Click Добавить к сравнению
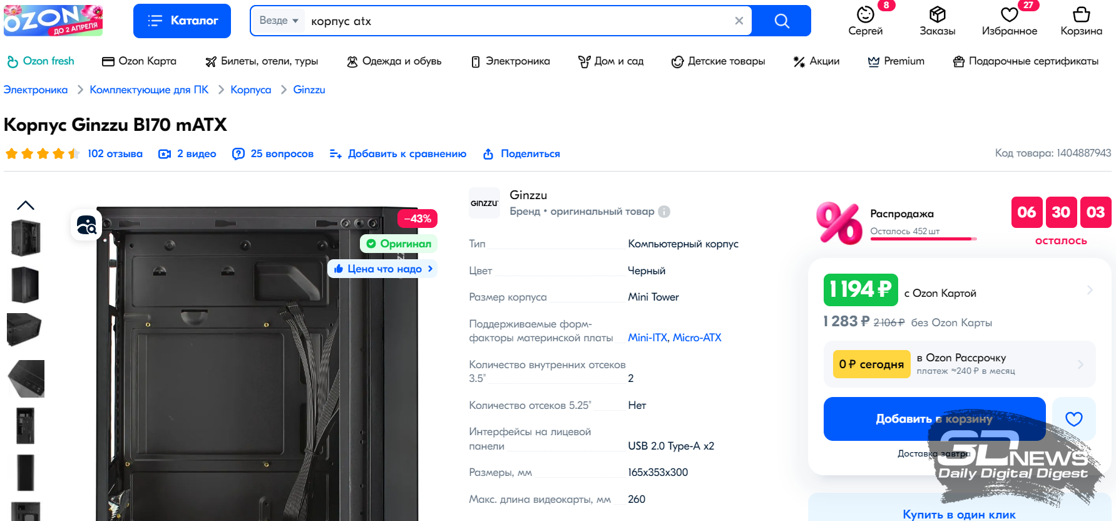1116x521 pixels. point(398,153)
